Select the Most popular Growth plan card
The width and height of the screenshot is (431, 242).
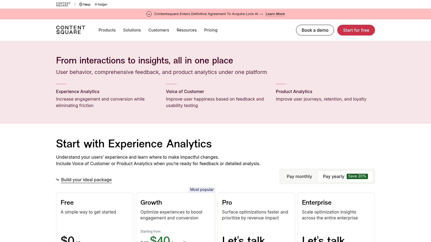click(x=175, y=215)
